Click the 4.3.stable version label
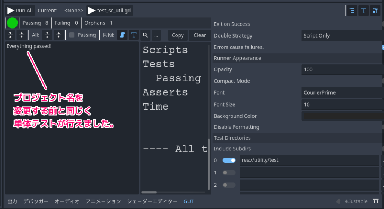 click(356, 201)
